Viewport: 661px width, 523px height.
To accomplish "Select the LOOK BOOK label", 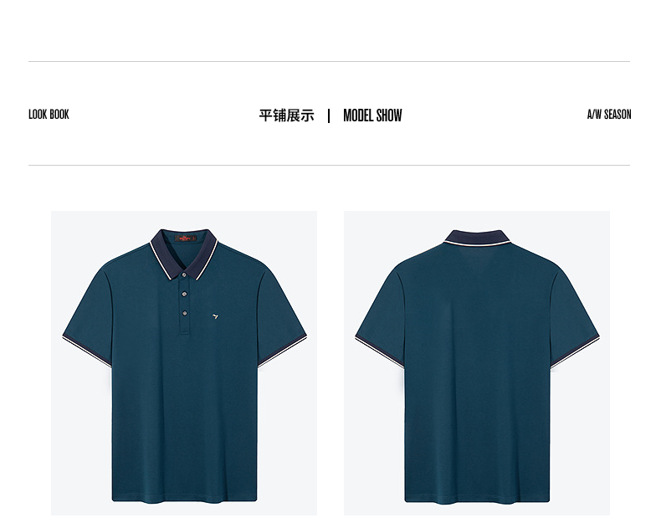I will tap(49, 114).
